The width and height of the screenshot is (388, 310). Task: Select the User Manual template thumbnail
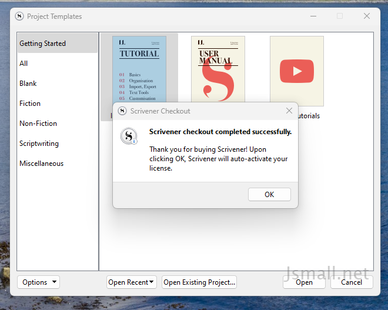[218, 69]
